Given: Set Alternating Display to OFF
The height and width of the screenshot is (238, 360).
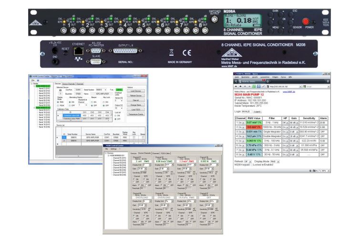Looking at the screenshot, I should 70,106.
